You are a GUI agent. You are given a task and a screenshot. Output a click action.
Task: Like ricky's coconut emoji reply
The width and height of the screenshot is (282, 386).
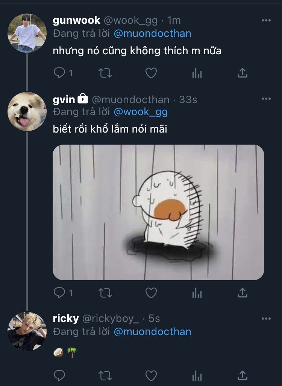[x=151, y=376]
